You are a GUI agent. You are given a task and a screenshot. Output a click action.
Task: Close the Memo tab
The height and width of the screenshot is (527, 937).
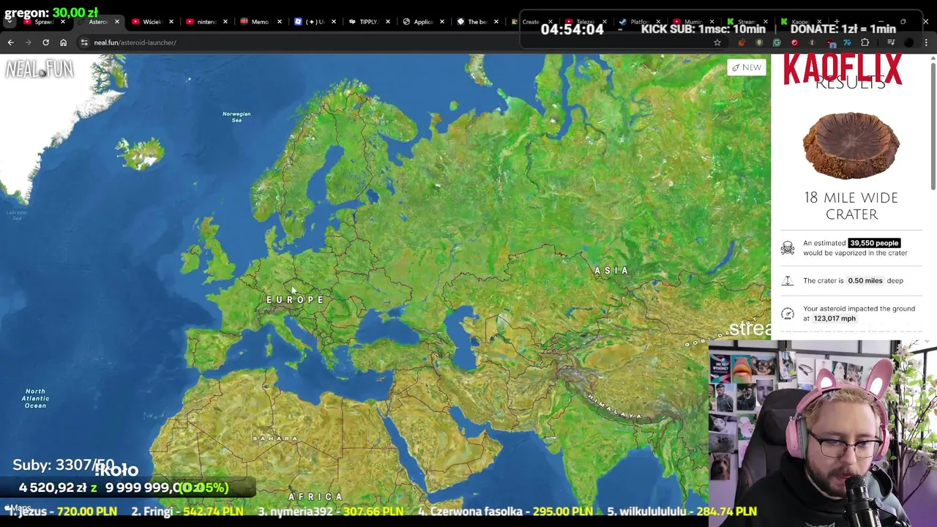[280, 22]
